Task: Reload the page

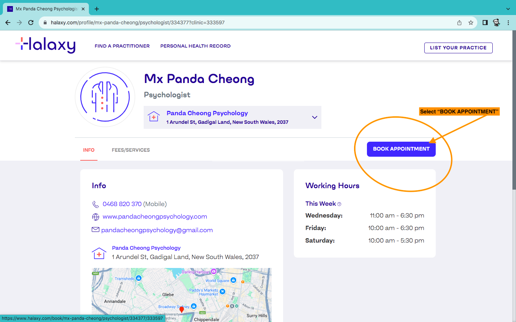Action: click(31, 23)
